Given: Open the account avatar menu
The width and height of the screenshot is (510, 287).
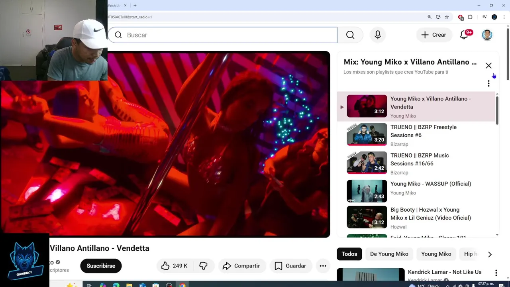Looking at the screenshot, I should (x=487, y=35).
